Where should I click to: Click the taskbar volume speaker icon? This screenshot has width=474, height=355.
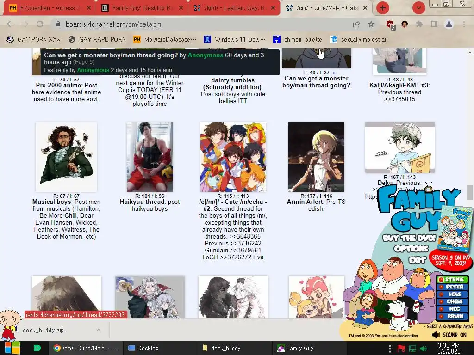(x=424, y=349)
